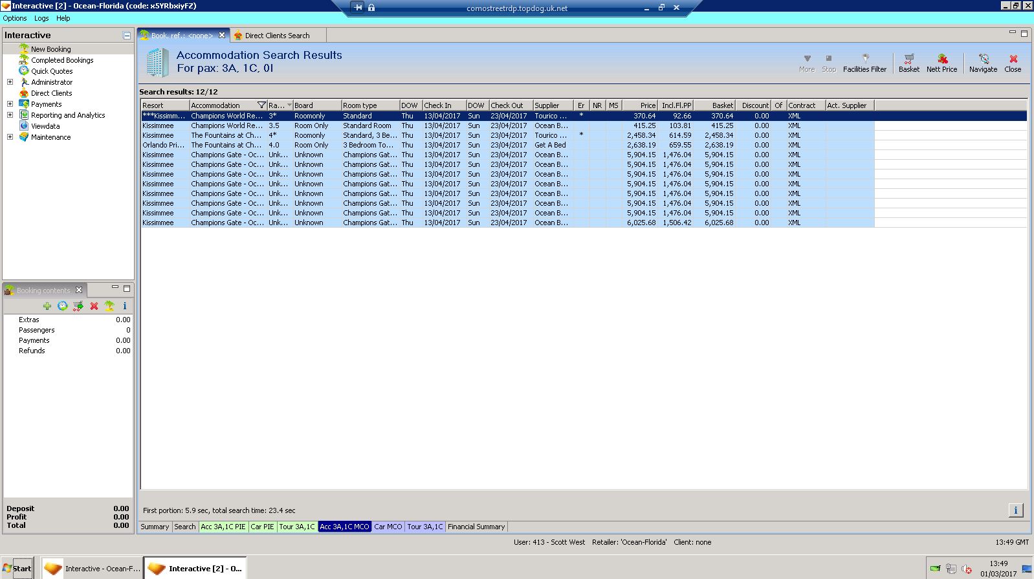The height and width of the screenshot is (579, 1034).
Task: Click the blue clock icon in Booking contents
Action: (63, 306)
